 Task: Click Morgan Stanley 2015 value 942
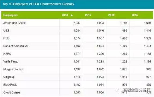(x=148, y=69)
